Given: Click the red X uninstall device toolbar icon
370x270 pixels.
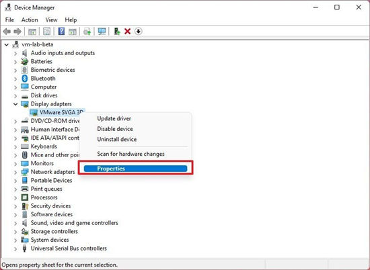Looking at the screenshot, I should tap(127, 31).
